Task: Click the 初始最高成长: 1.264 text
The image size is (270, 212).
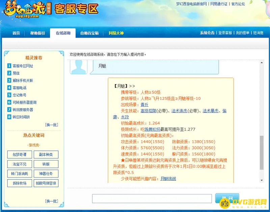Action: pyautogui.click(x=140, y=123)
